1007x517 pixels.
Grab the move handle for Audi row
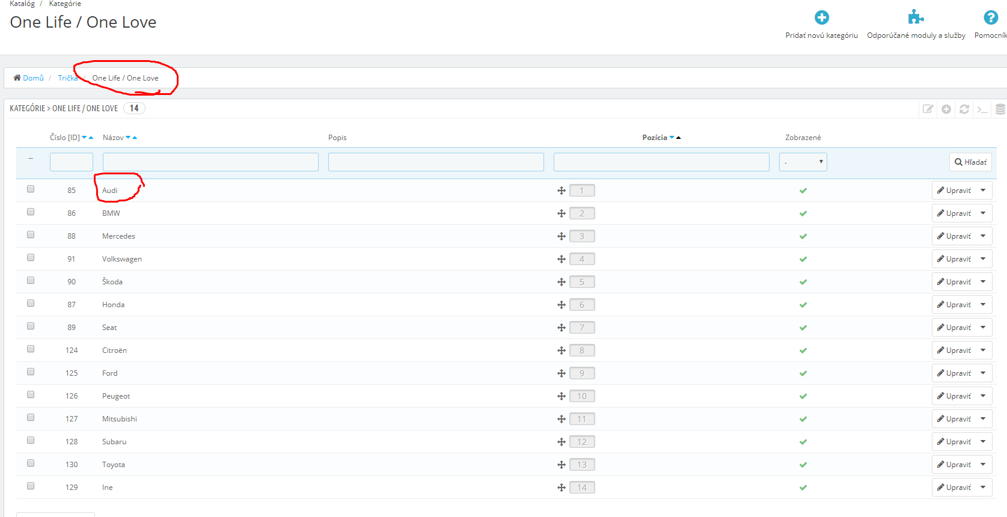(x=562, y=191)
